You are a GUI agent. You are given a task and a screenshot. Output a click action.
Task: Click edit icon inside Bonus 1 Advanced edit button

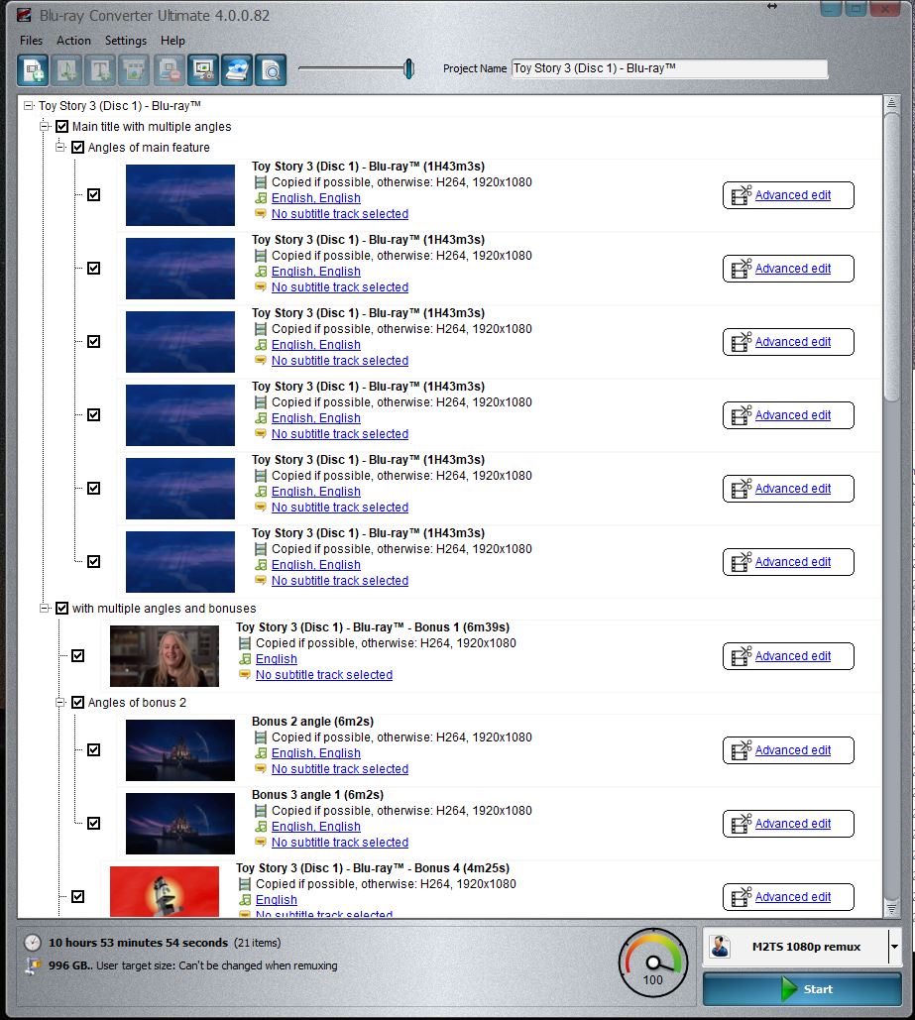(x=742, y=656)
